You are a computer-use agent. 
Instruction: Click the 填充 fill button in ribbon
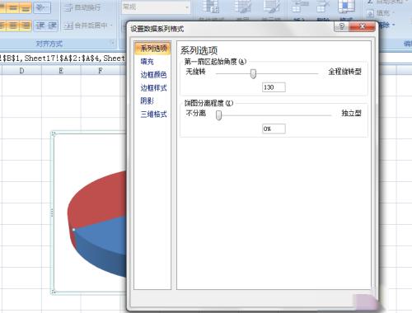[380, 13]
